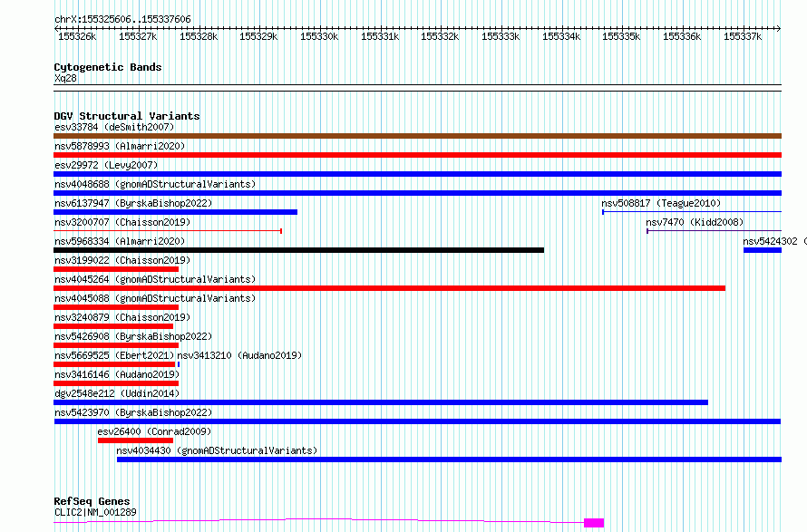The image size is (807, 532).
Task: Click the brown esv33784 deSmith2007 variant bar
Action: 417,136
